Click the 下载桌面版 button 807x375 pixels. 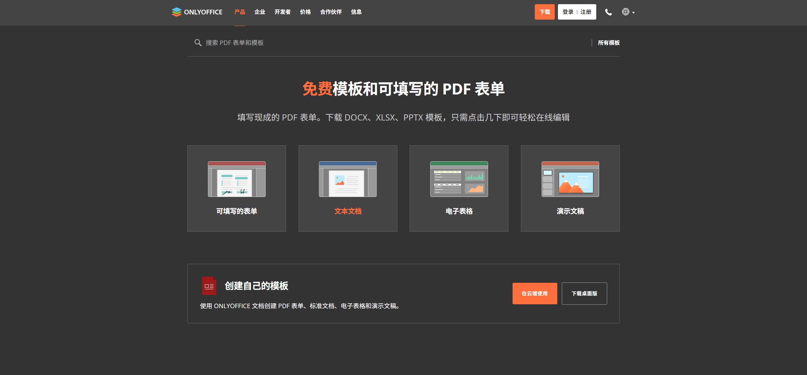pos(584,293)
